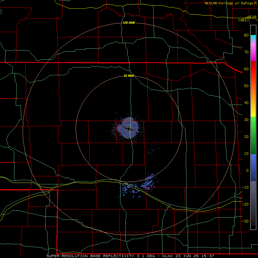Click the 30 value on dBZ scale
This screenshot has height=258, width=258.
246,120
